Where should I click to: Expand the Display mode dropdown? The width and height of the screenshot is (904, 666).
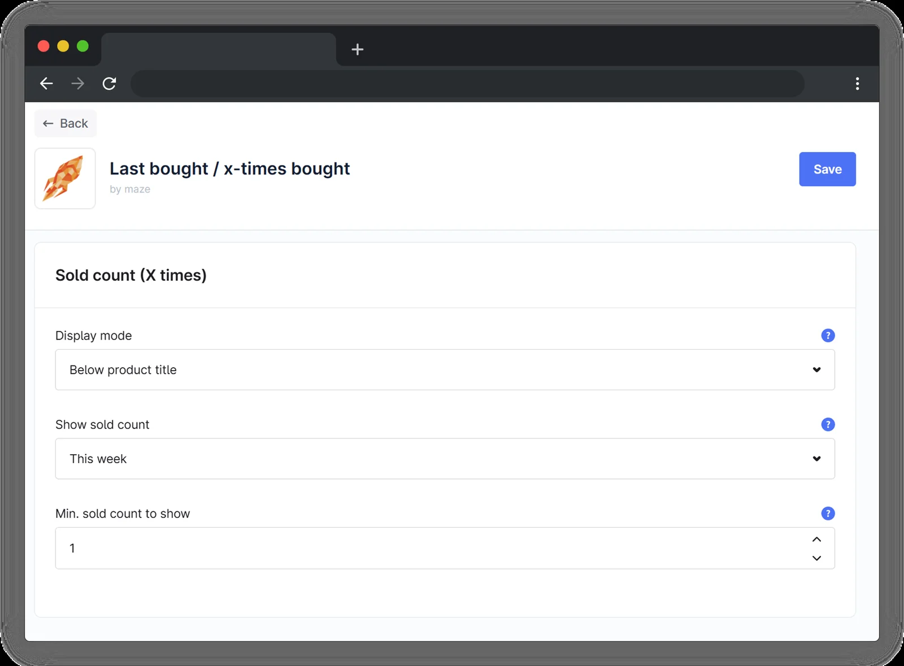coord(445,369)
